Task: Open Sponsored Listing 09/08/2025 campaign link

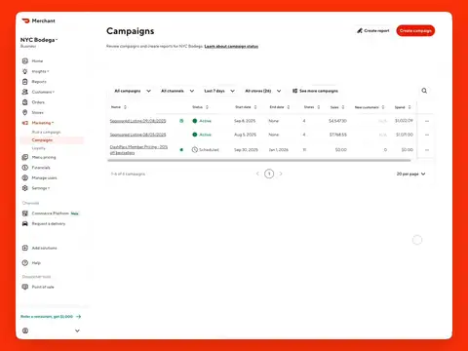Action: point(137,121)
